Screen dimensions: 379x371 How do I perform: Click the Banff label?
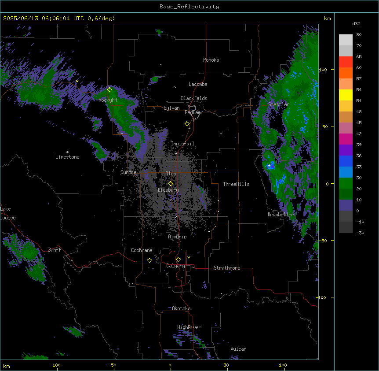(x=55, y=250)
